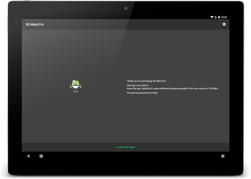Click the "Proceed by launching SD Maid." line
251x179 pixels.
pos(142,93)
